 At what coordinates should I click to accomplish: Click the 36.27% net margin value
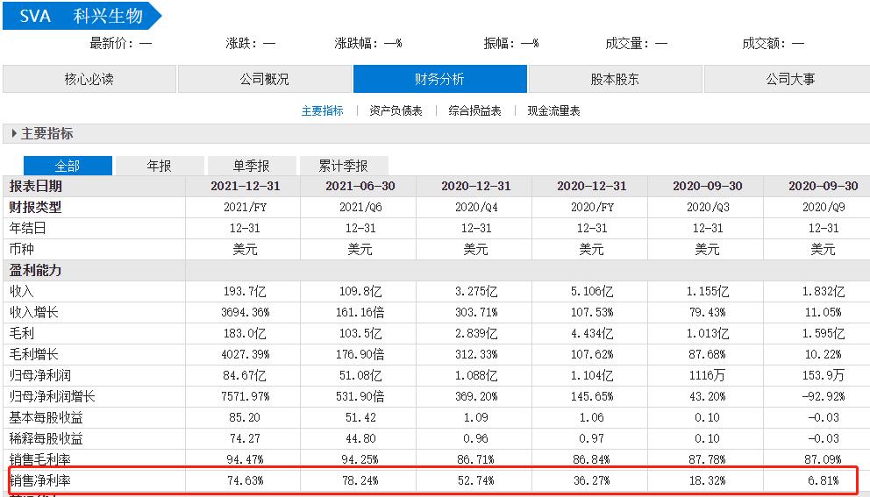(x=592, y=480)
